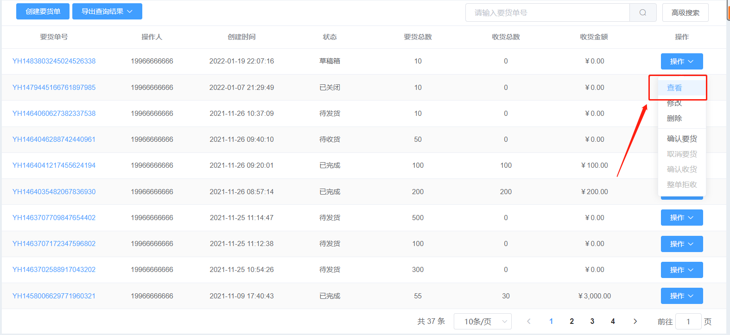730x335 pixels.
Task: Open order link YH1463707709847654402
Action: pyautogui.click(x=54, y=218)
